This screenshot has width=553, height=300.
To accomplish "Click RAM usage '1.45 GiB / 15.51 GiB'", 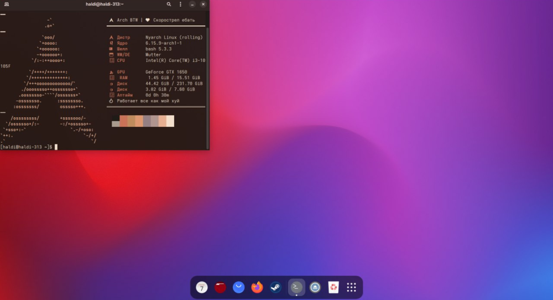I will tap(174, 77).
